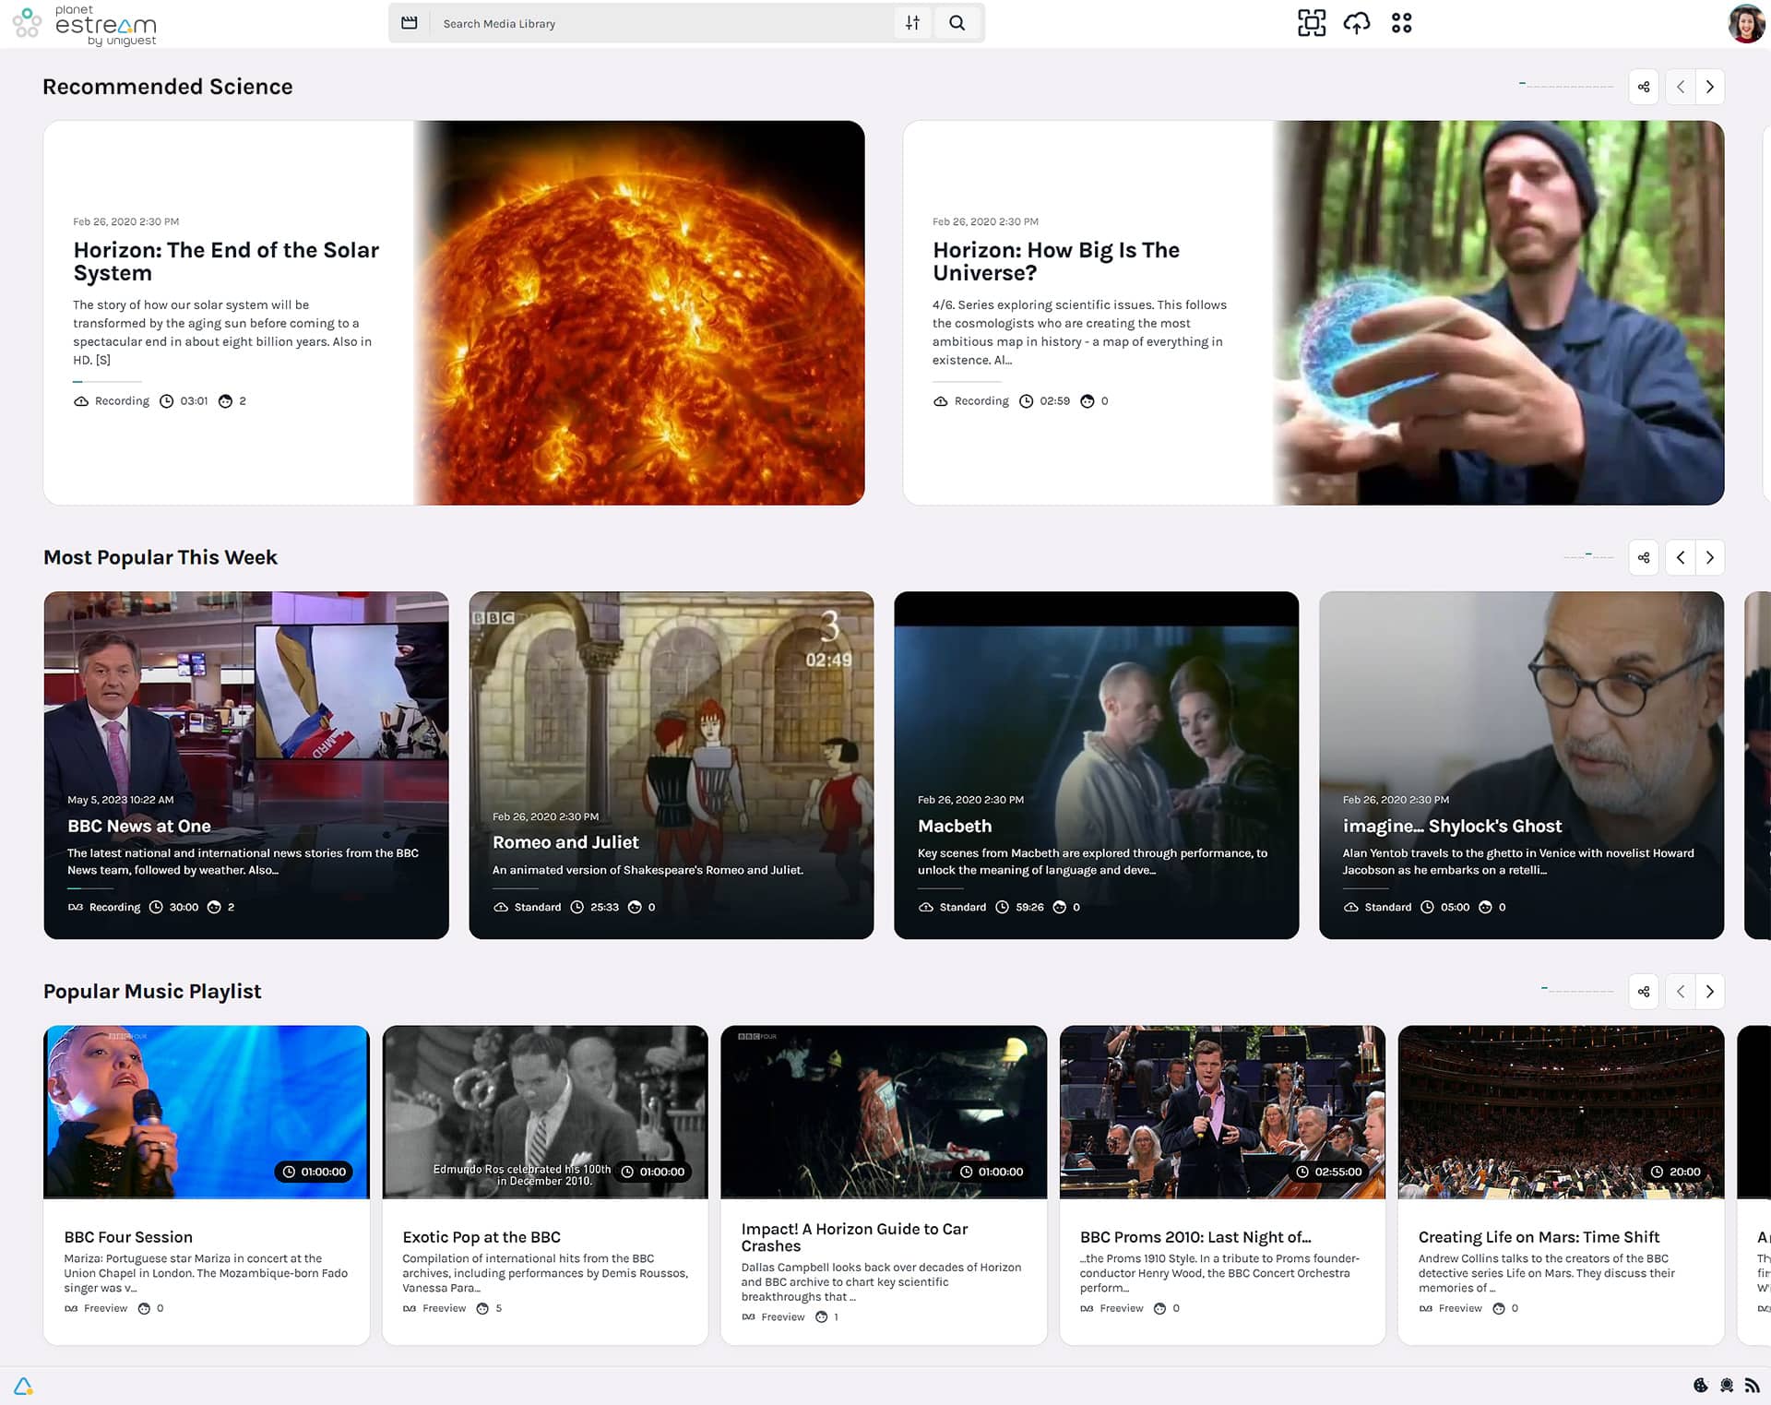Screen dimensions: 1771x1405
Task: Click the Recommended Science heading
Action: point(168,87)
